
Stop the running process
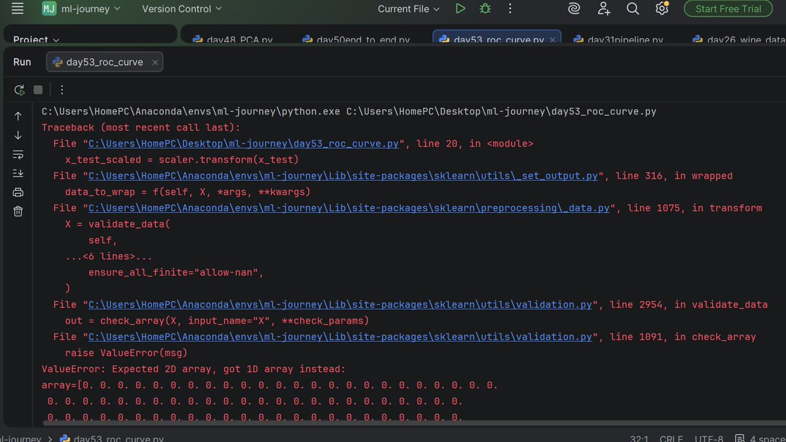[x=38, y=90]
